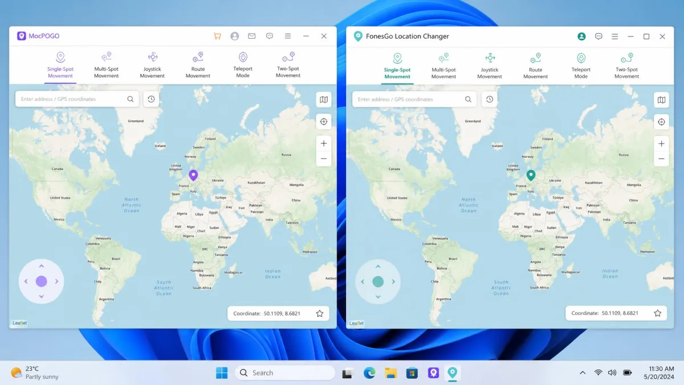Click the MocPOGO joystick right arrow
This screenshot has height=385, width=684.
(57, 281)
